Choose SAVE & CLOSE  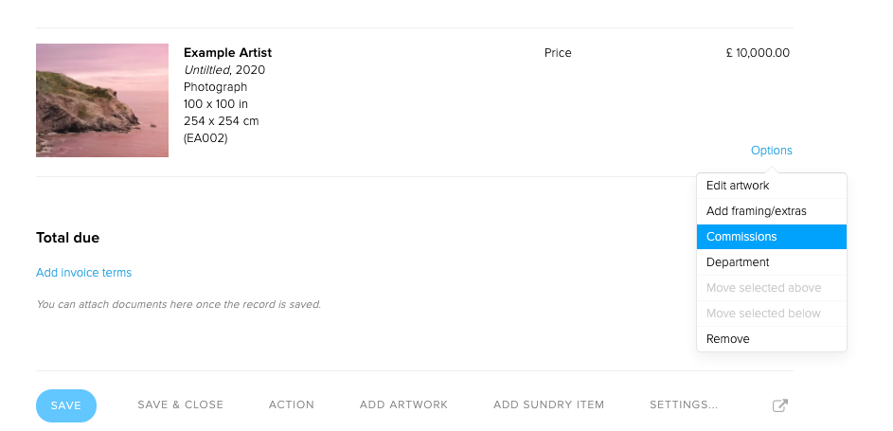[181, 404]
